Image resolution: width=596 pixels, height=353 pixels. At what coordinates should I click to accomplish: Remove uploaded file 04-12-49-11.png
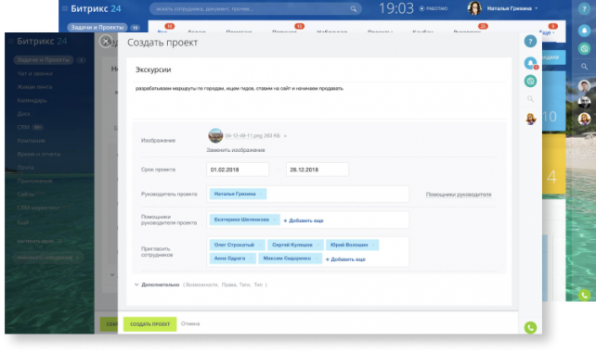[x=285, y=136]
